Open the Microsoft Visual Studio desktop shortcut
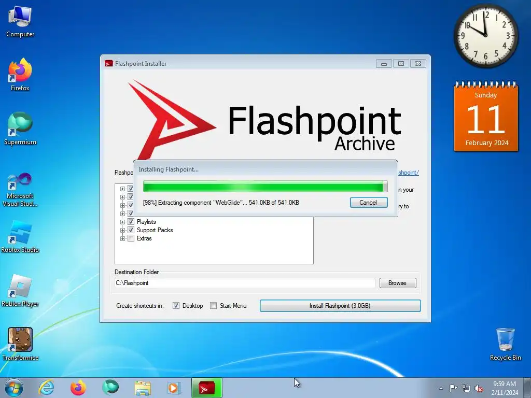 pyautogui.click(x=20, y=190)
